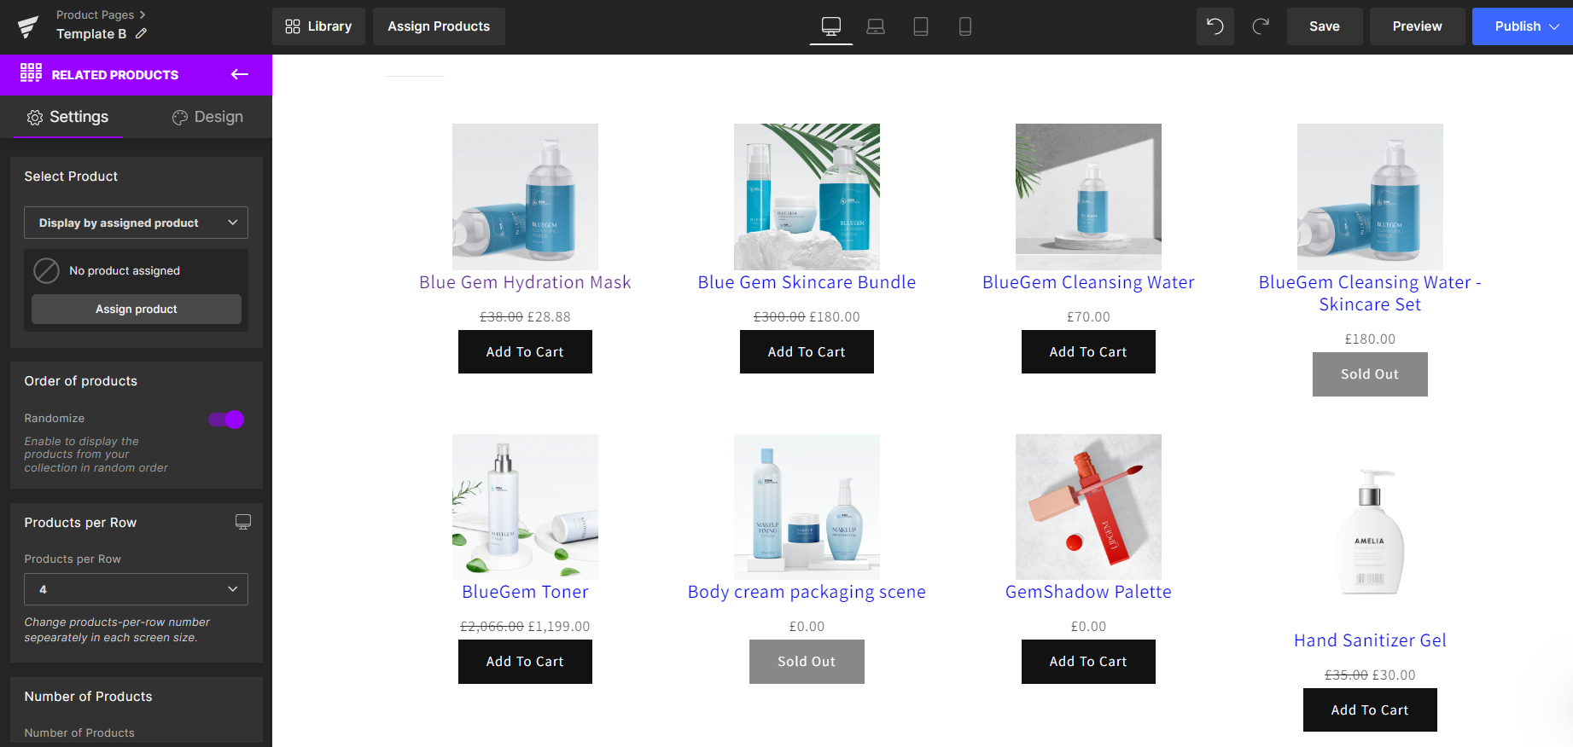Click the Order of products heading
The width and height of the screenshot is (1573, 747).
tap(80, 381)
